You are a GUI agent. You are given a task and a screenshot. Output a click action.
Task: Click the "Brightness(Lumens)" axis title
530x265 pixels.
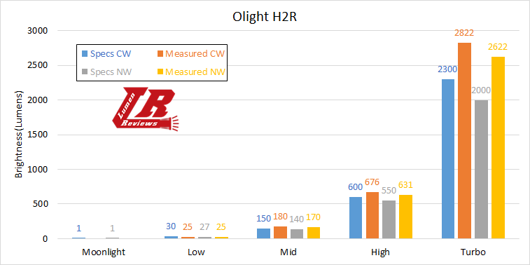click(19, 135)
